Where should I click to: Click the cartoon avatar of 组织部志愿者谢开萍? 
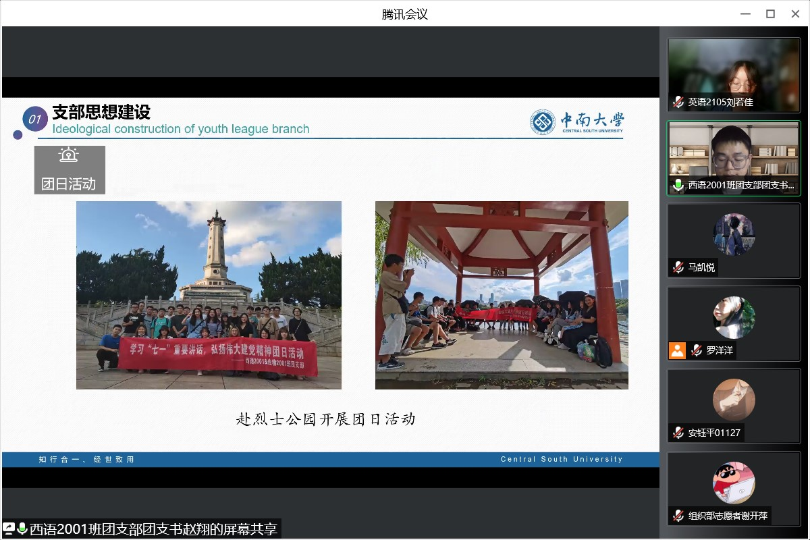pos(734,483)
